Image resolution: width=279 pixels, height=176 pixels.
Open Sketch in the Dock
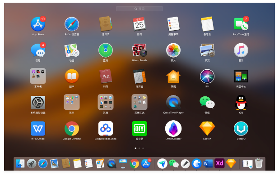[231, 163]
